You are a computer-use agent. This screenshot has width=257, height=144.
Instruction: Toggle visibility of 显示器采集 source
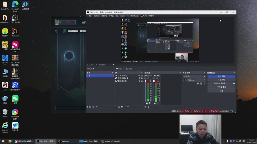[139, 81]
